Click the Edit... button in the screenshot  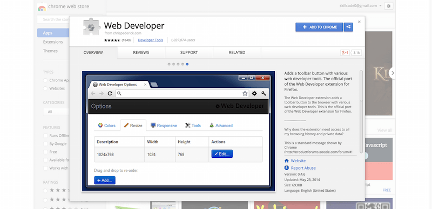(x=222, y=154)
